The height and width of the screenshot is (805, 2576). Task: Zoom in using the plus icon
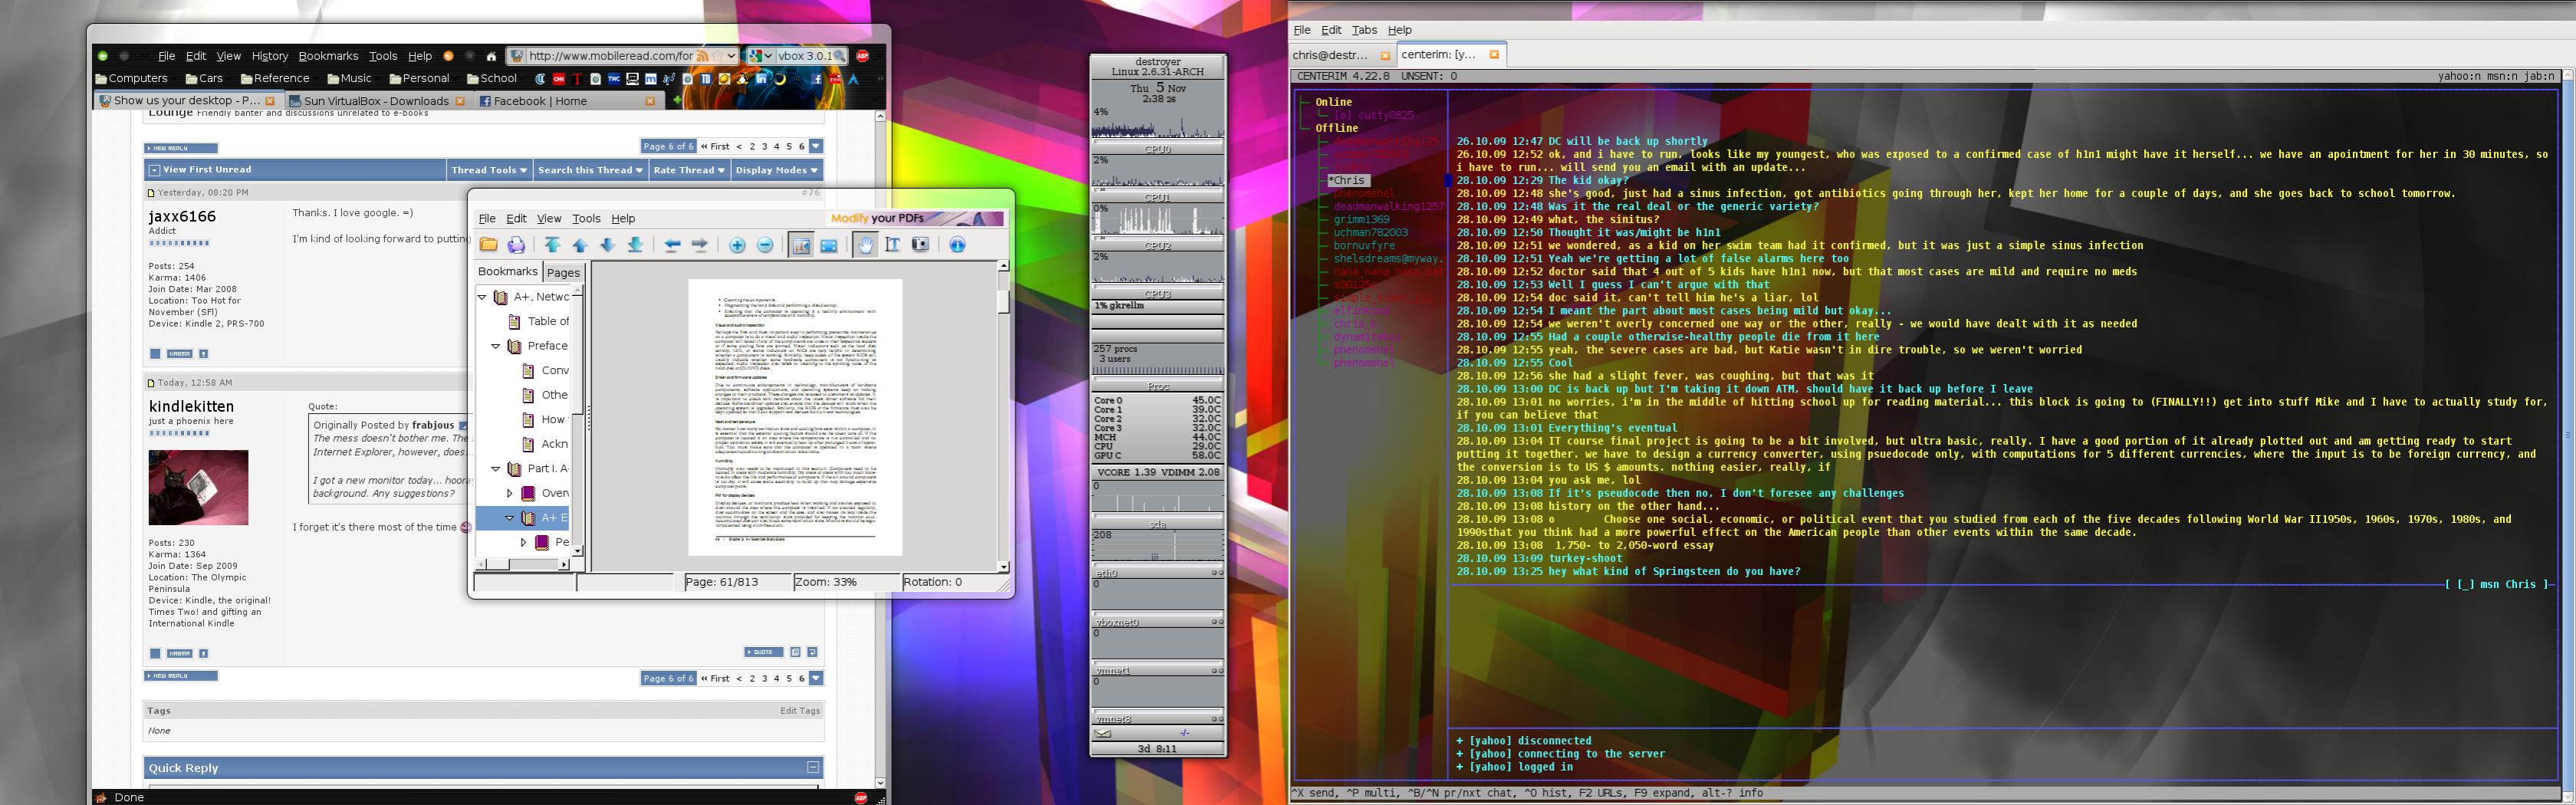(737, 245)
